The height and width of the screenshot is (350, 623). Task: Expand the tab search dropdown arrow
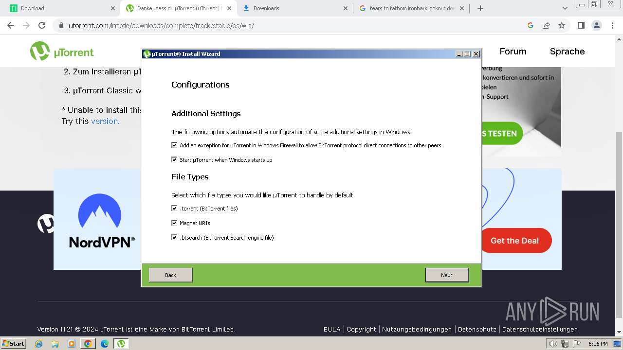[565, 8]
